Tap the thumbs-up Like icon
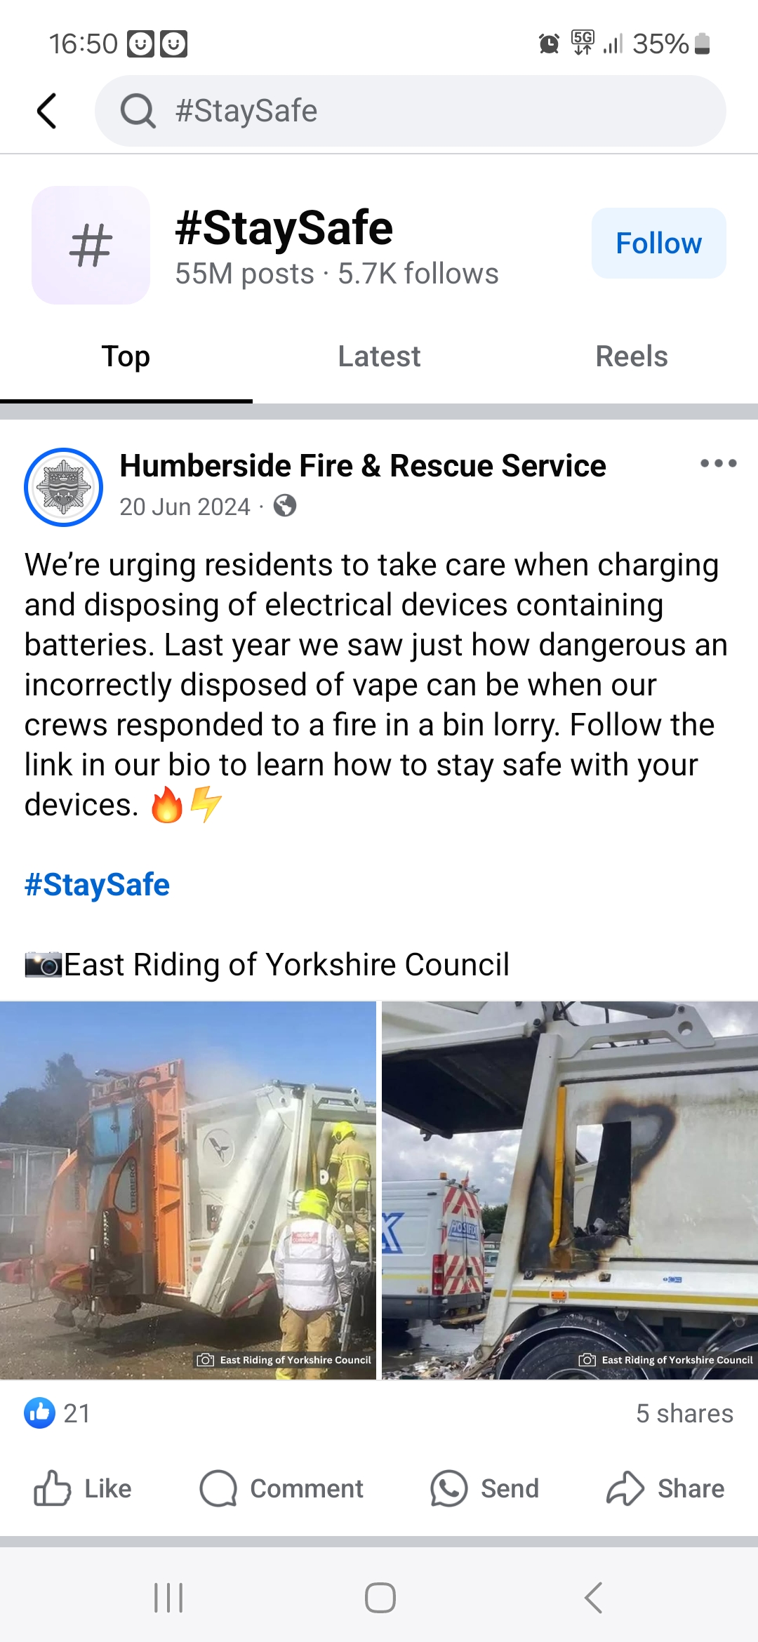The width and height of the screenshot is (758, 1642). click(x=53, y=1488)
